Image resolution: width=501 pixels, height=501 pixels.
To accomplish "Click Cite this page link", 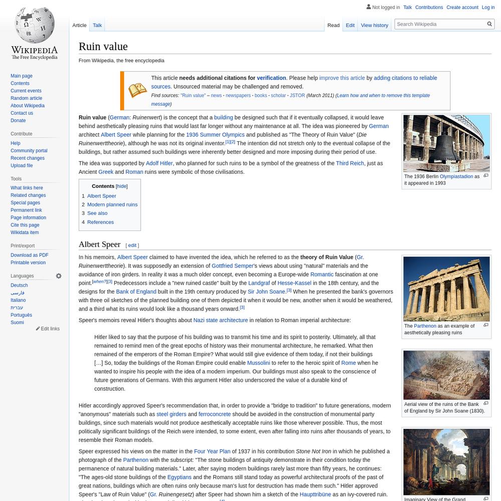I will tap(25, 225).
